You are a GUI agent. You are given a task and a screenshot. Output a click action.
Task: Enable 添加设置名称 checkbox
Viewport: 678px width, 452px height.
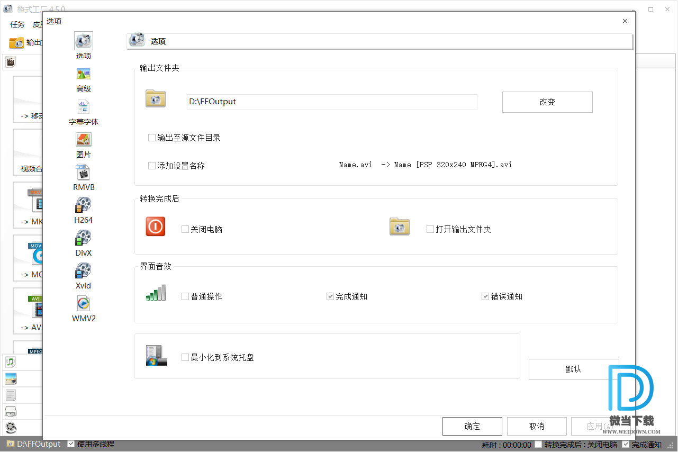pos(152,166)
